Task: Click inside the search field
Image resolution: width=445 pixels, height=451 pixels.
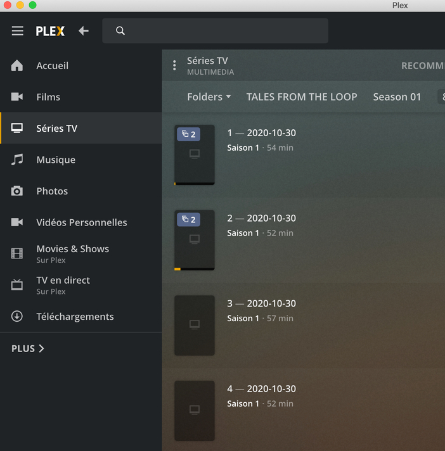Action: 215,31
